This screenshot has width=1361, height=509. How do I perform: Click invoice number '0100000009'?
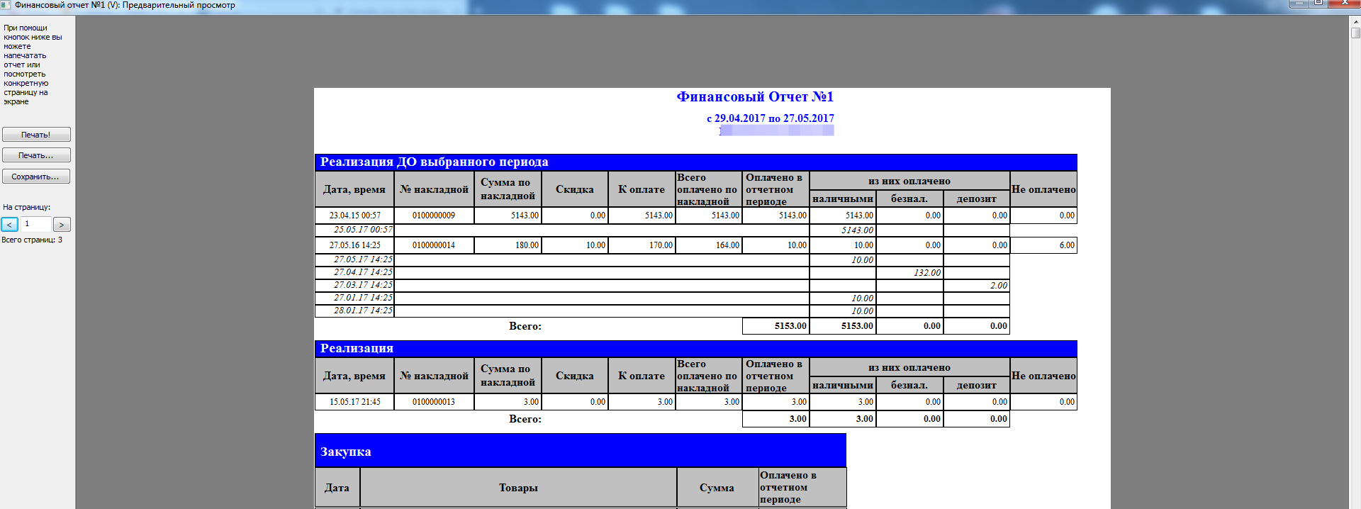tap(434, 216)
